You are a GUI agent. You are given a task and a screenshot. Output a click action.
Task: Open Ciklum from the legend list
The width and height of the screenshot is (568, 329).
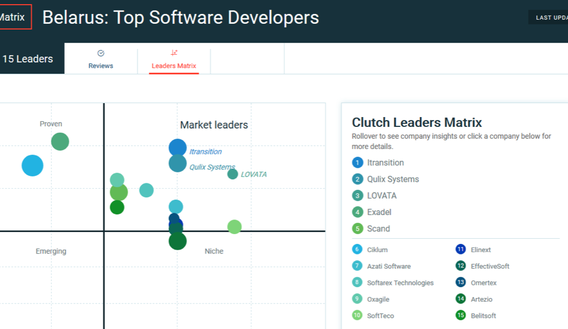pyautogui.click(x=378, y=250)
